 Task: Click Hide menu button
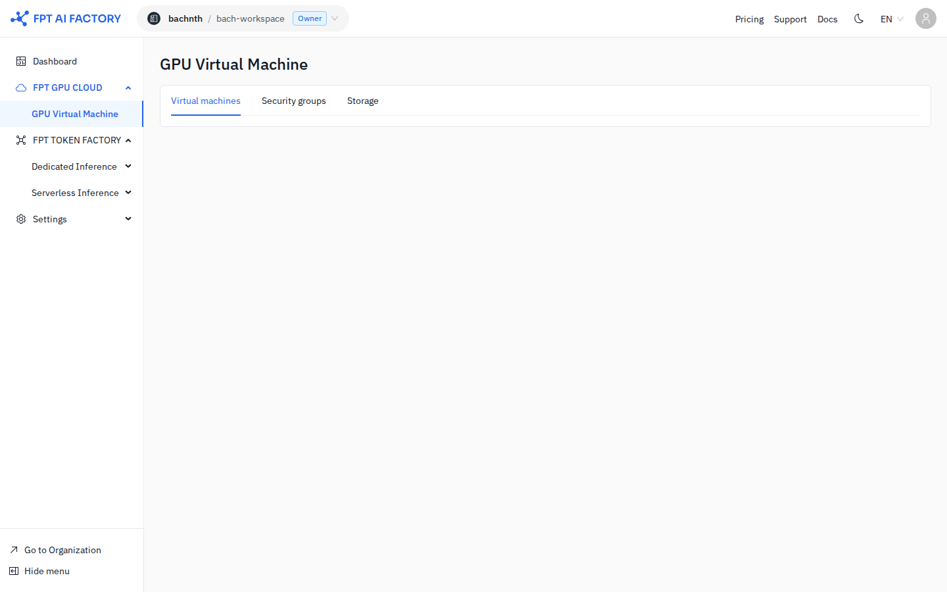(x=47, y=571)
